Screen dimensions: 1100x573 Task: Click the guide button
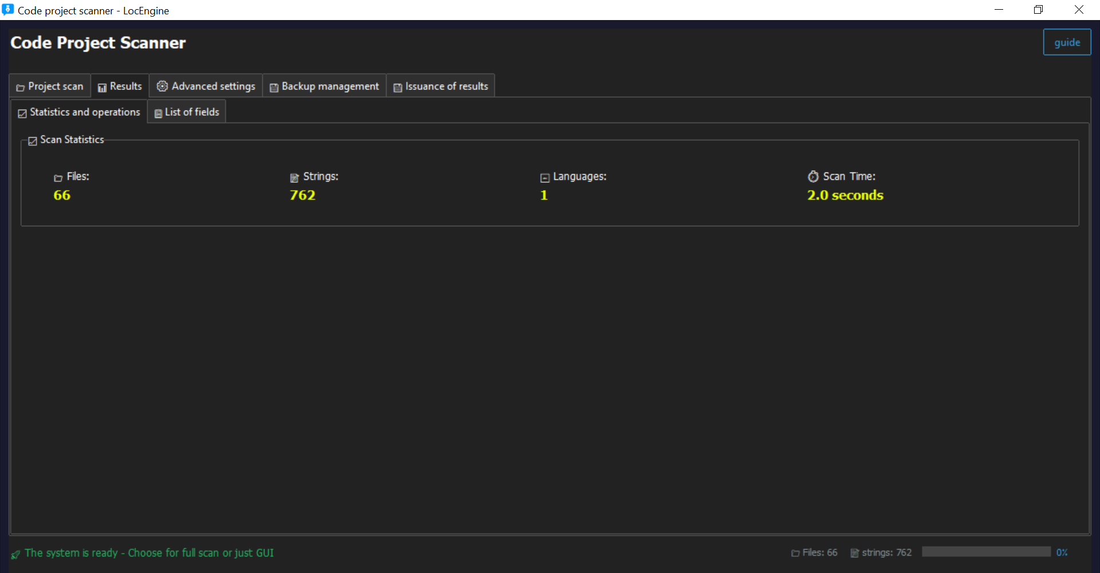pos(1067,42)
